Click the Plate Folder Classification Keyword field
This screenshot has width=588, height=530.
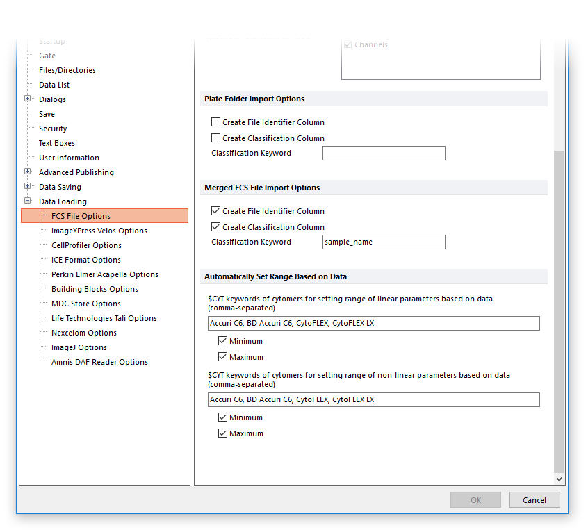[x=384, y=154]
